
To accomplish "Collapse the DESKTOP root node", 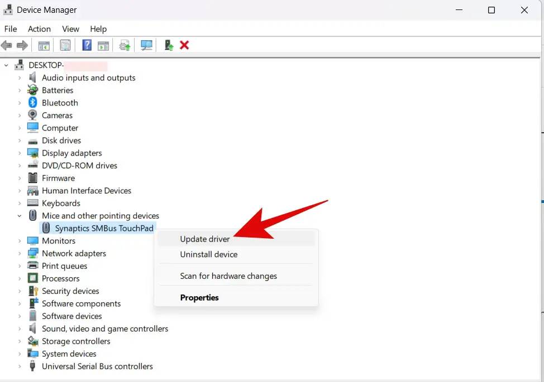I will (6, 65).
